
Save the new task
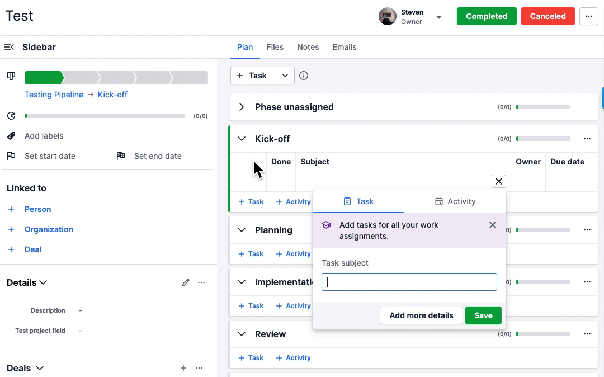click(x=483, y=315)
